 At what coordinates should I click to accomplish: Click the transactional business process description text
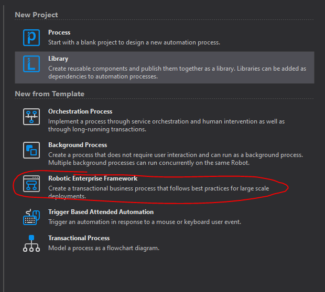pos(158,192)
